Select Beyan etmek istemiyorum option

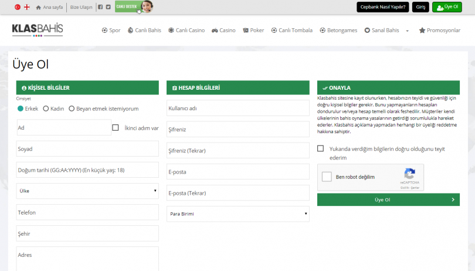click(72, 109)
